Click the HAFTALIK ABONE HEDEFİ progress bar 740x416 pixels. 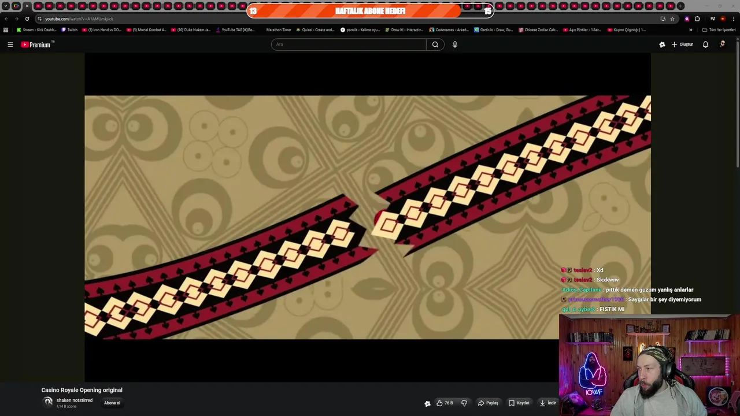(370, 10)
